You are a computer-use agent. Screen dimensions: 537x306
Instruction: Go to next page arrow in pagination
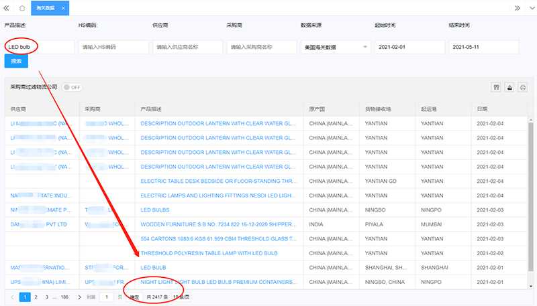[x=79, y=297]
